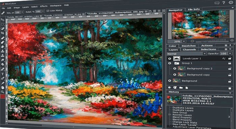This screenshot has width=236, height=129.
Task: Click the Size px value field
Action: pyautogui.click(x=18, y=12)
